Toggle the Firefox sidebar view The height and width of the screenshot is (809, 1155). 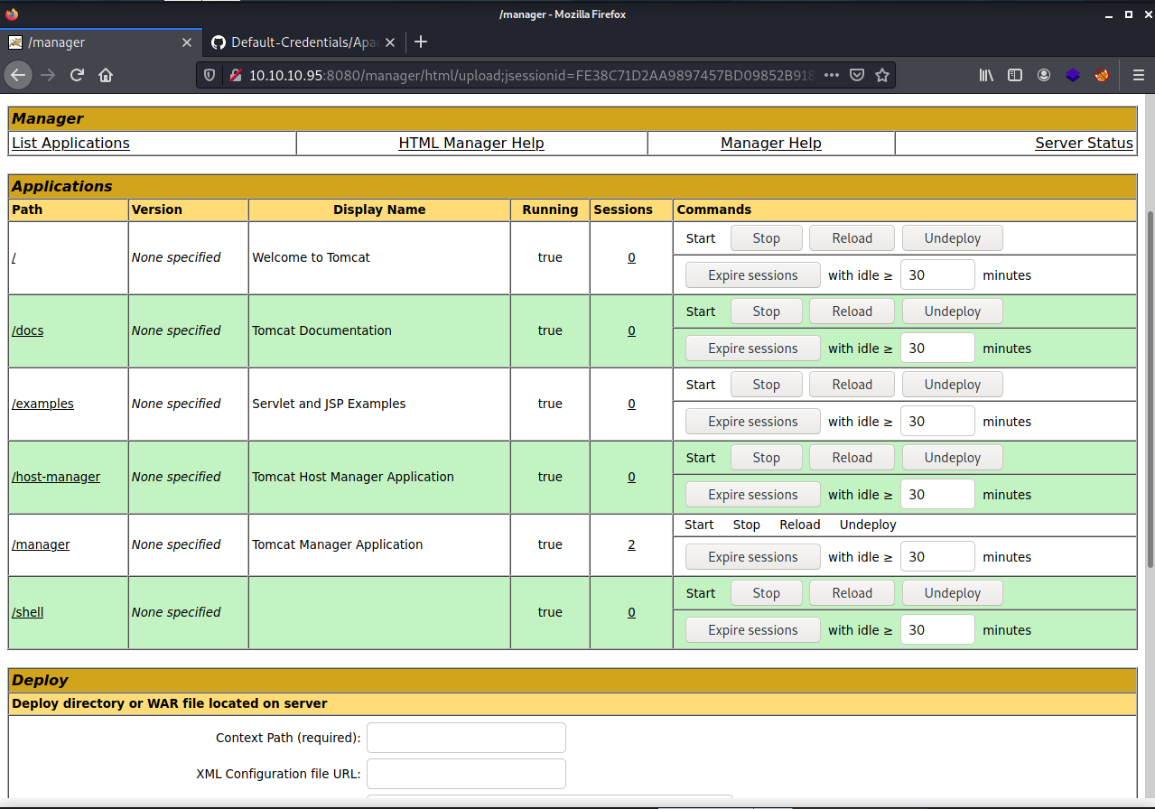pyautogui.click(x=1015, y=75)
